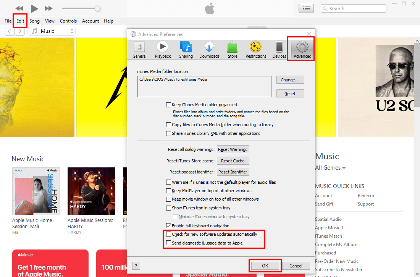The height and width of the screenshot is (277, 420).
Task: Open the Subscribe to Newsletter link
Action: point(339,270)
